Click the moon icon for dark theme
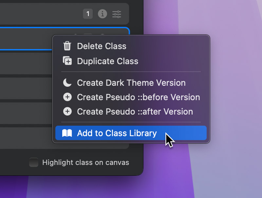Screen dimensions: 262x198 [67, 83]
